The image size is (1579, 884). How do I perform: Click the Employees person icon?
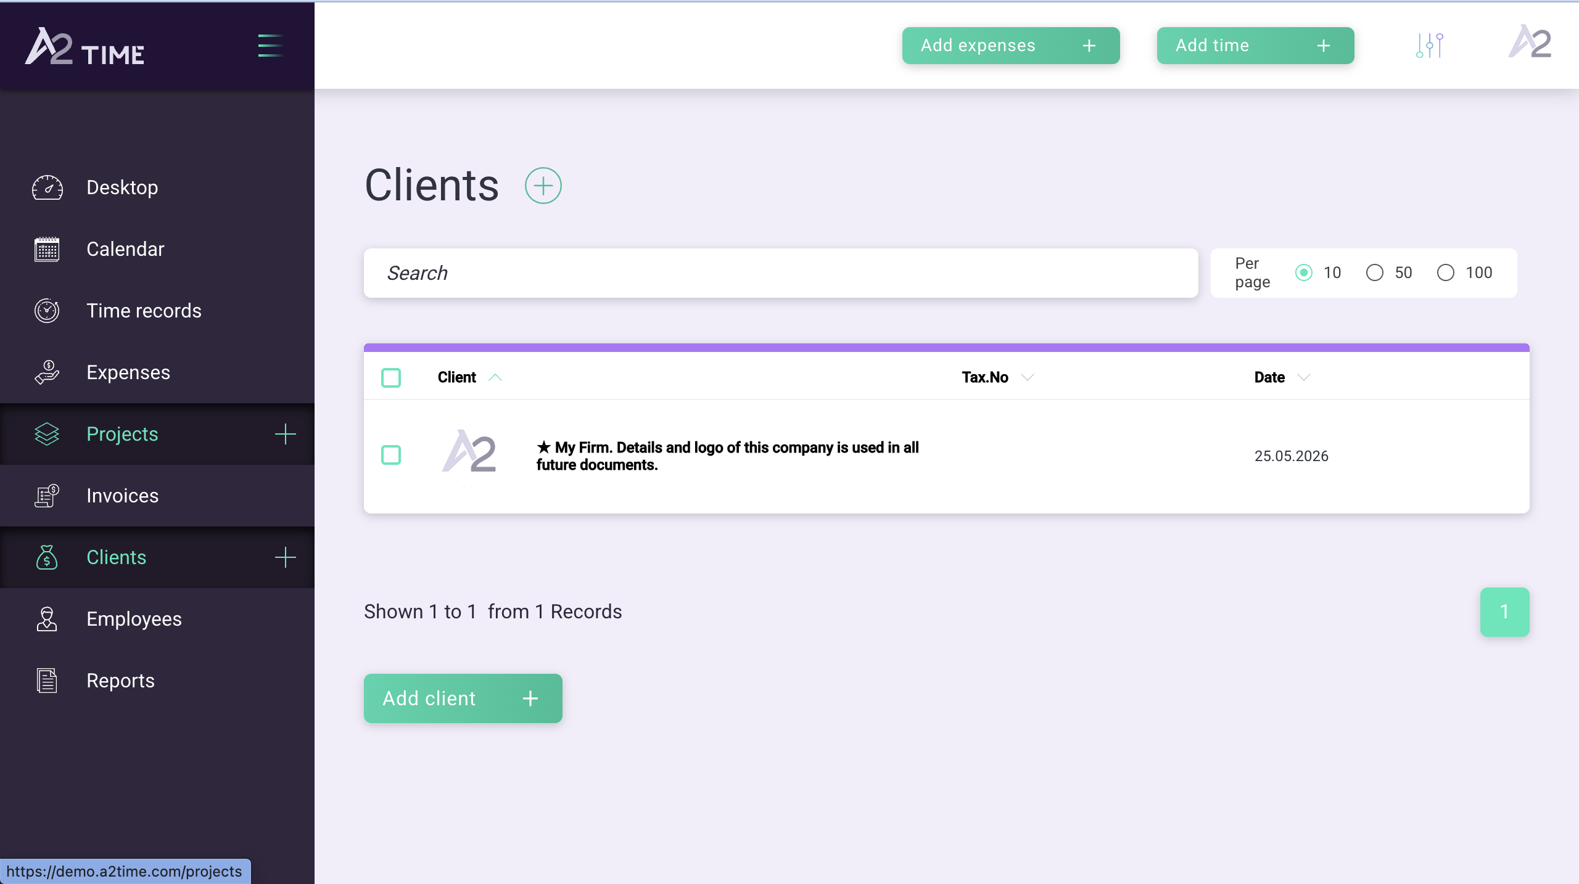(47, 619)
